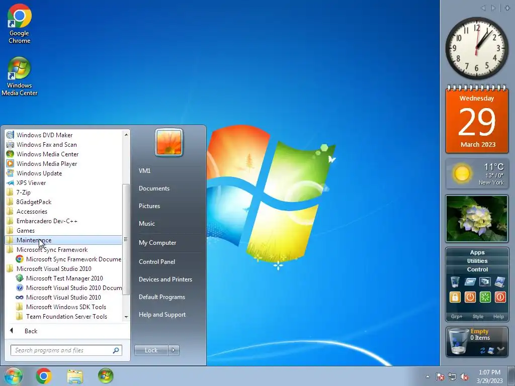Click the taskbar clock showing 1:07 PM
This screenshot has width=515, height=386.
click(489, 376)
